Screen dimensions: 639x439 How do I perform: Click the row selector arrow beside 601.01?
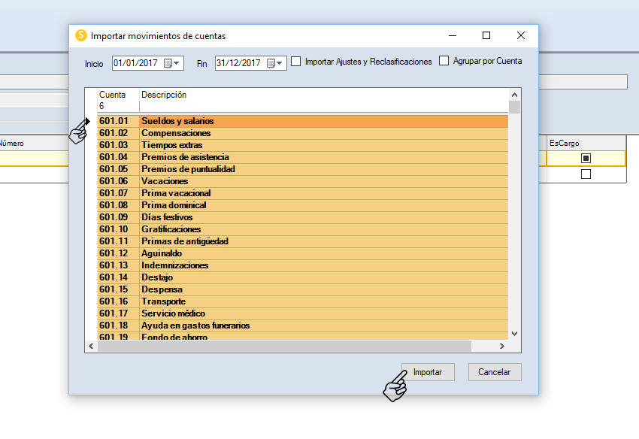90,121
